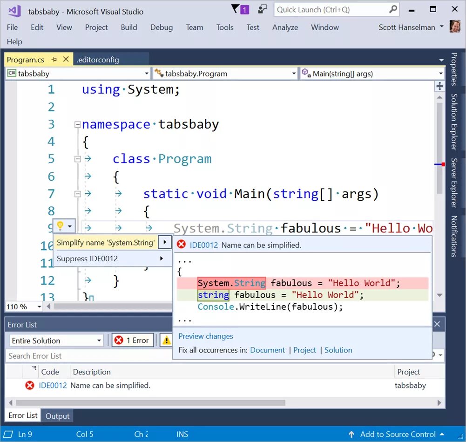Click IDE0012 code link in preview header
Viewport: 466px width, 442px height.
[203, 245]
